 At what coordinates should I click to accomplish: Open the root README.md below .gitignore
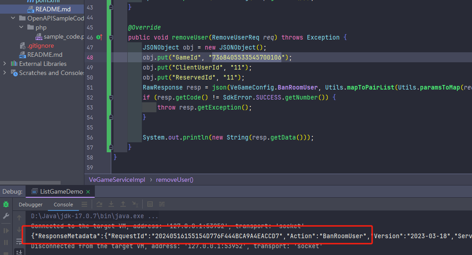45,55
